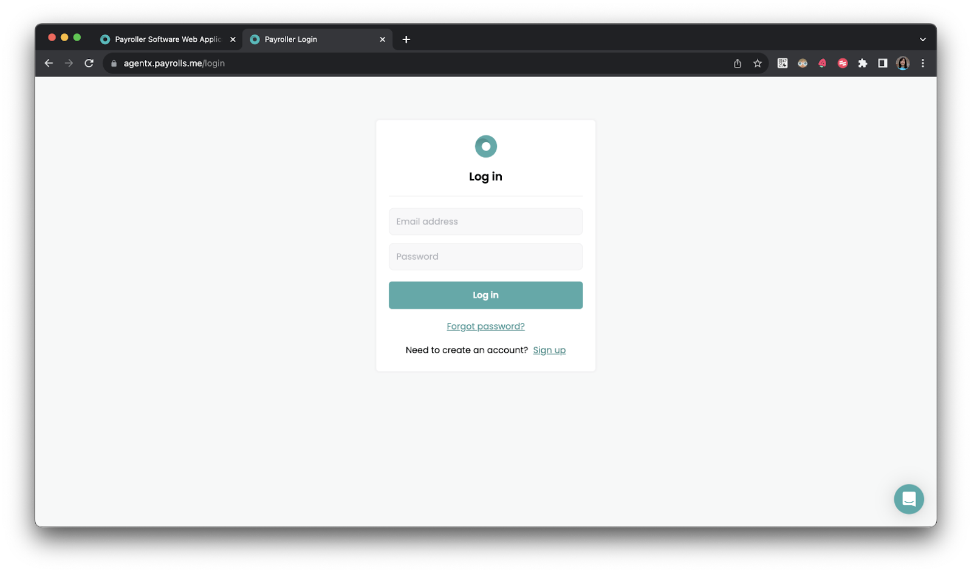This screenshot has height=573, width=972.
Task: Toggle the browser side panel icon
Action: click(x=883, y=63)
